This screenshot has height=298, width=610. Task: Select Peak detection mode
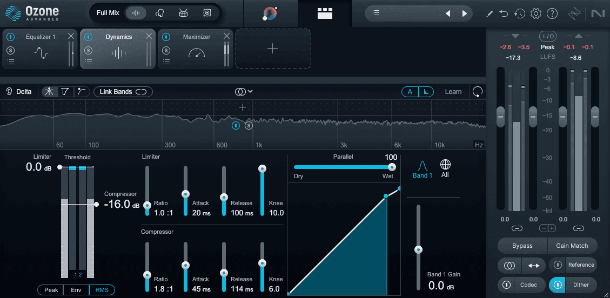[51, 290]
